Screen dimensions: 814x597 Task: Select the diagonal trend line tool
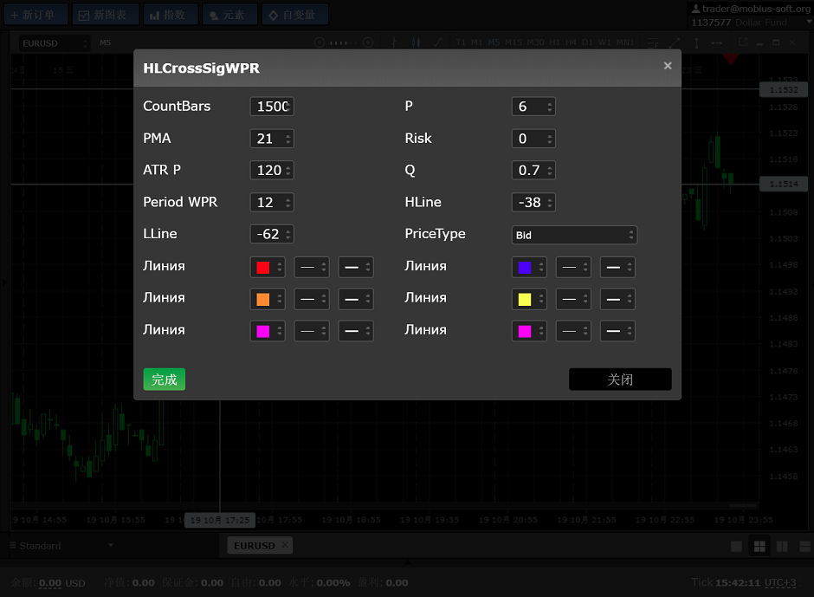tap(675, 42)
